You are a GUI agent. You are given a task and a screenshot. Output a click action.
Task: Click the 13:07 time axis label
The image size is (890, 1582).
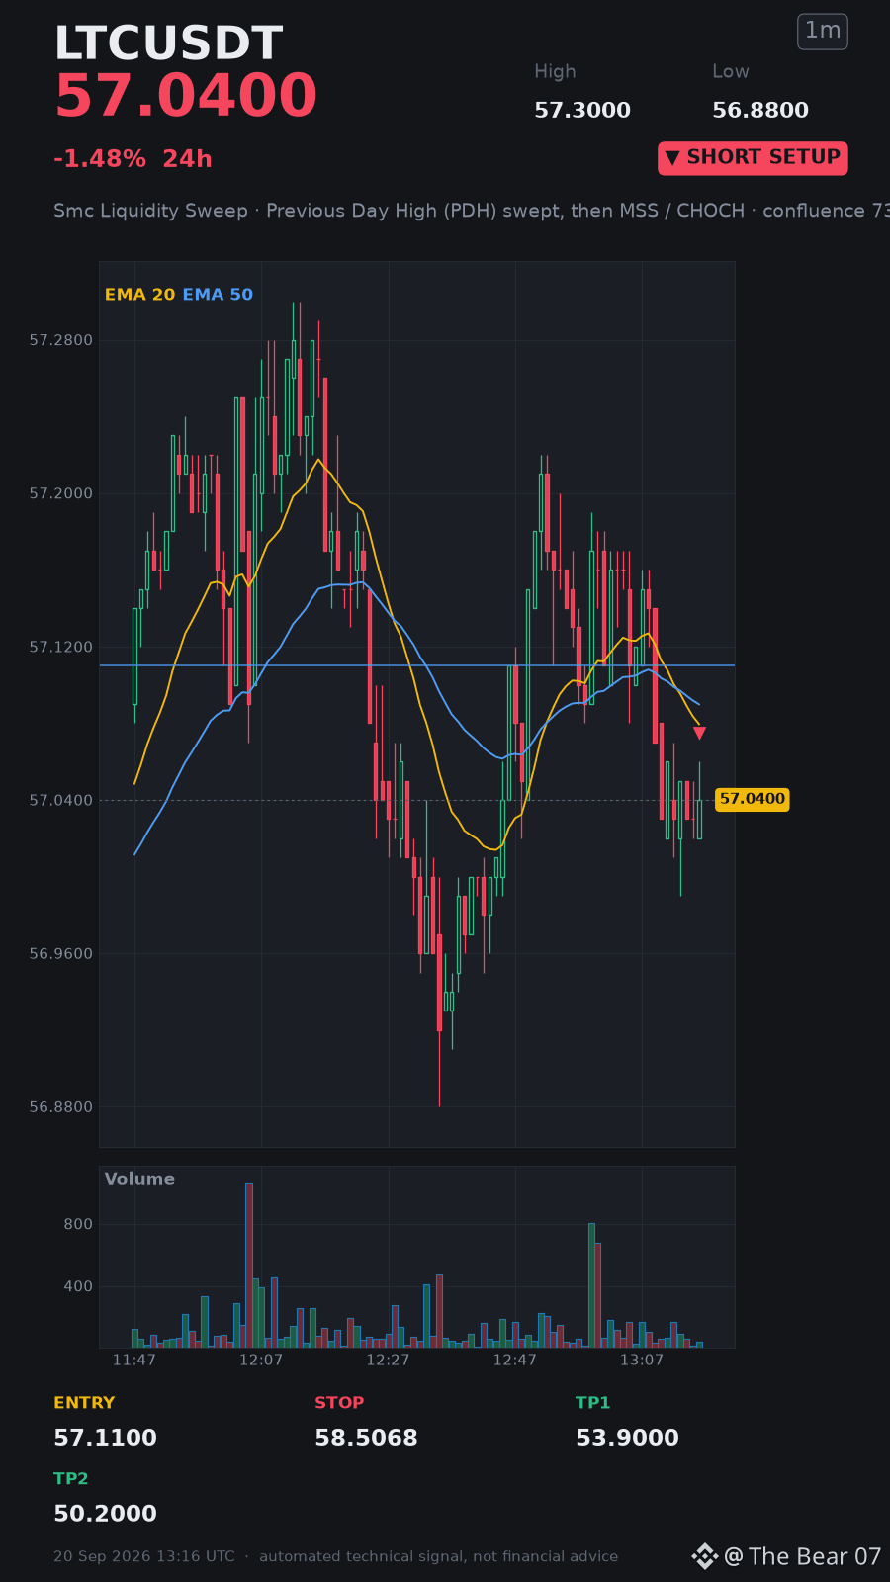(641, 1361)
